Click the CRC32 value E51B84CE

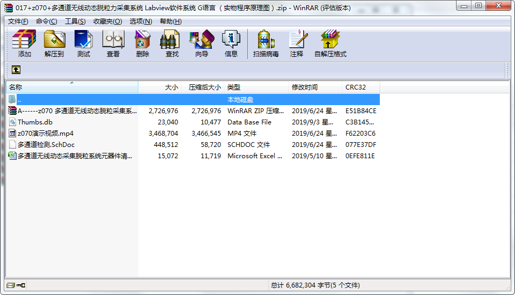tap(360, 111)
